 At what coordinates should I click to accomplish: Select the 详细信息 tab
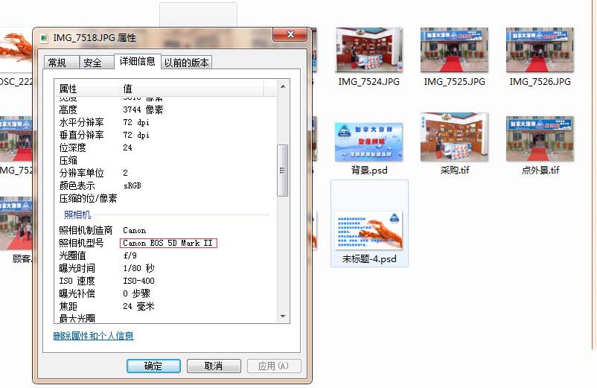tap(138, 61)
